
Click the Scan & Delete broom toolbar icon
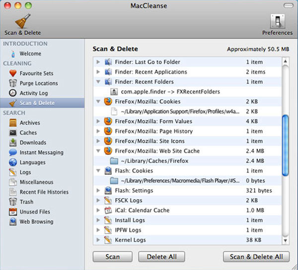[23, 21]
